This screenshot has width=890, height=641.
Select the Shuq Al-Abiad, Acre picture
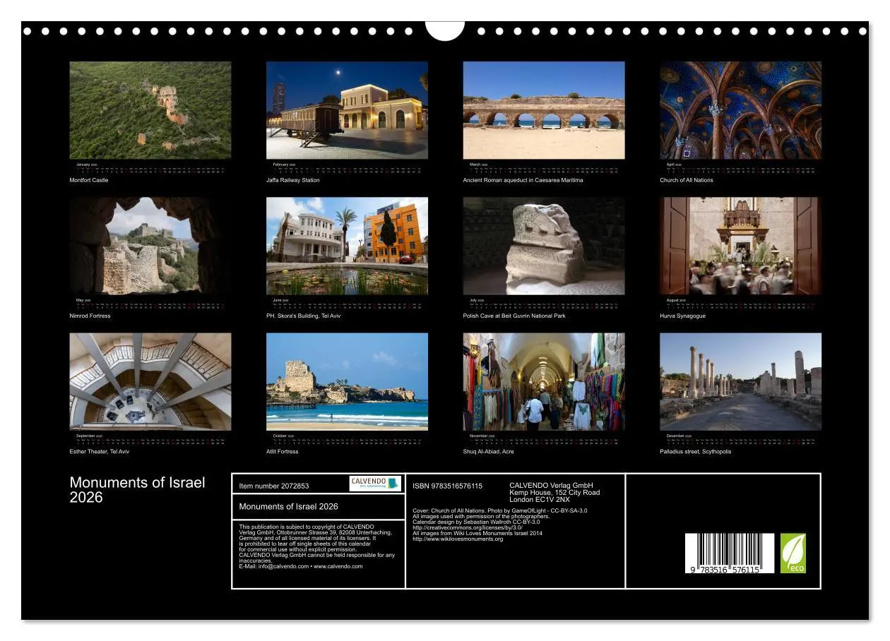coord(545,381)
